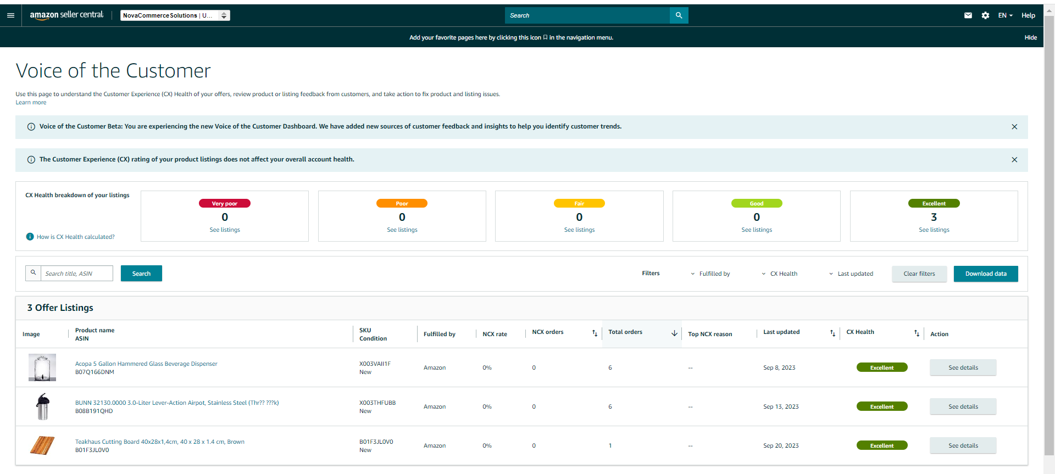Screen dimensions: 1055x474
Task: Open the hamburger navigation menu
Action: [x=10, y=15]
